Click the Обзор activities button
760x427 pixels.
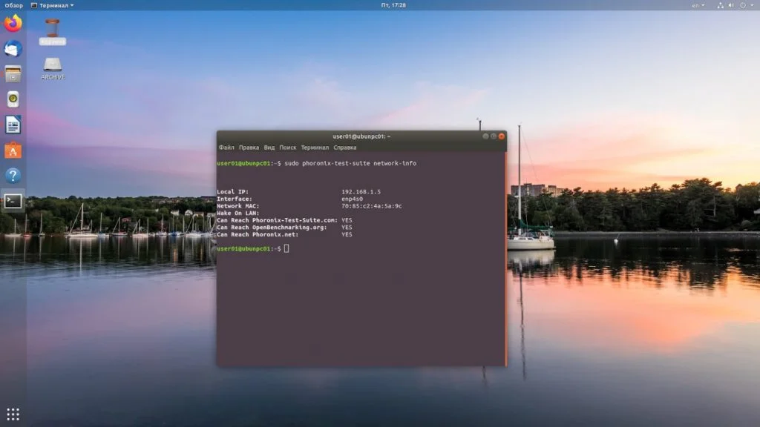[13, 5]
